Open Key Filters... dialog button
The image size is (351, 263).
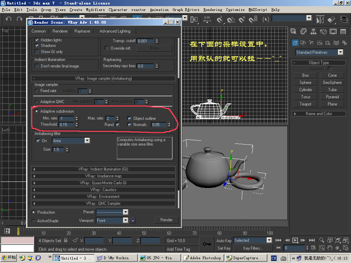pyautogui.click(x=253, y=248)
